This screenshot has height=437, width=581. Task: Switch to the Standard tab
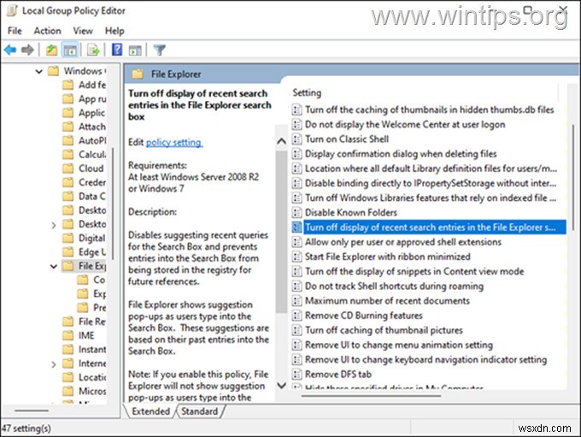tap(200, 411)
